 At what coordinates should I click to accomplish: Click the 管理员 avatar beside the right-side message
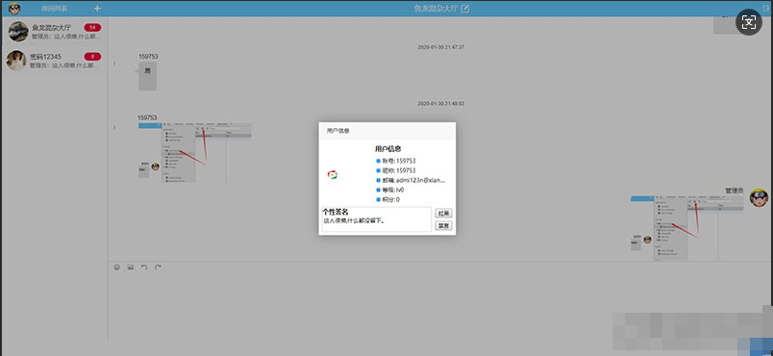(x=759, y=197)
